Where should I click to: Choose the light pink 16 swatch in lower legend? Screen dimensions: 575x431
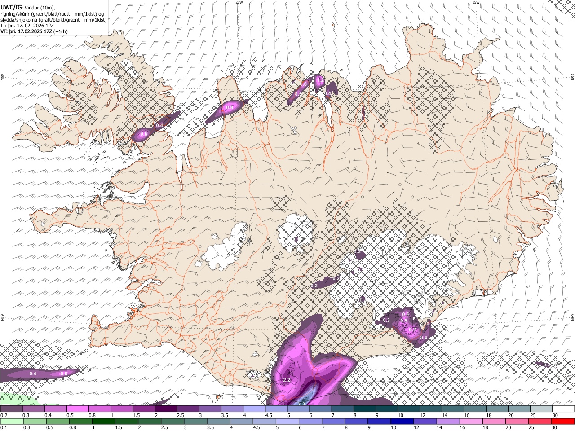coord(472,421)
